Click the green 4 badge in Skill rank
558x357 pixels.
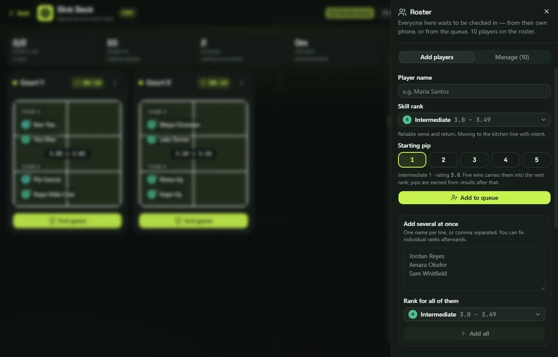(x=407, y=120)
